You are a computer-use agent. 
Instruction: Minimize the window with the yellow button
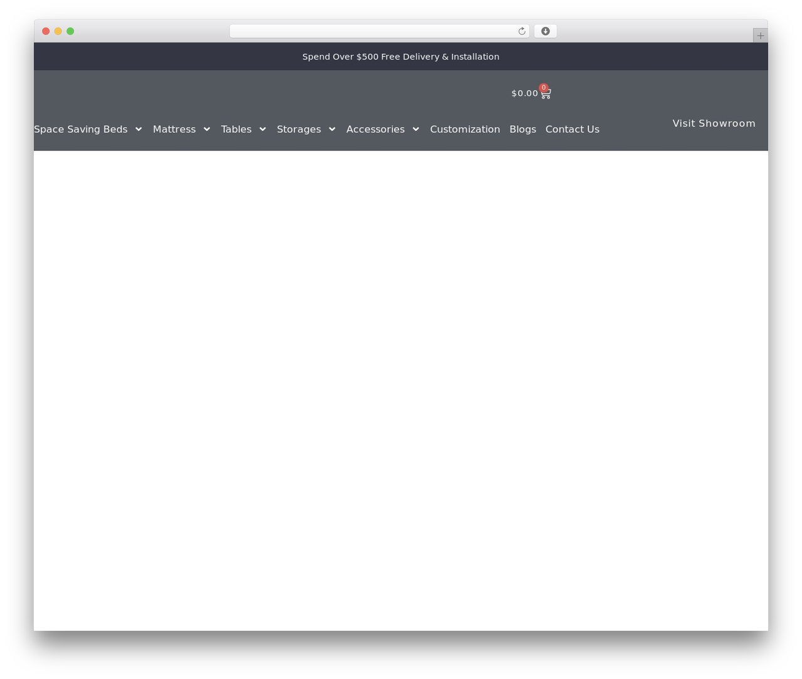coord(58,31)
